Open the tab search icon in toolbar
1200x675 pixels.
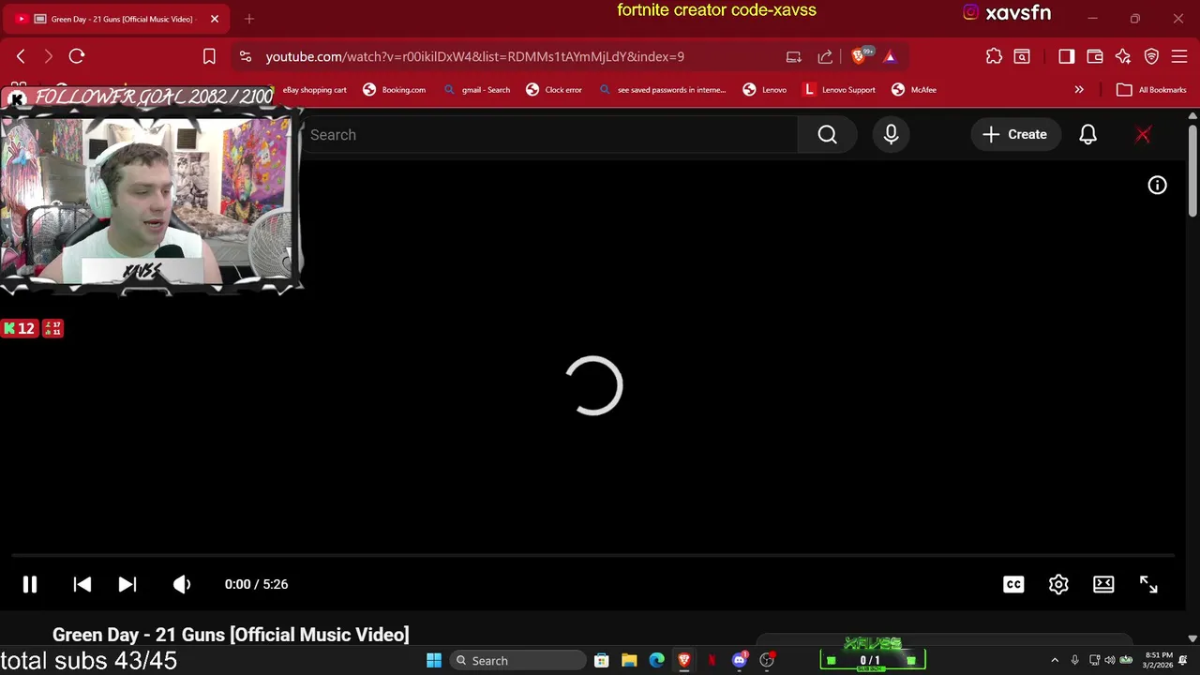(1022, 56)
